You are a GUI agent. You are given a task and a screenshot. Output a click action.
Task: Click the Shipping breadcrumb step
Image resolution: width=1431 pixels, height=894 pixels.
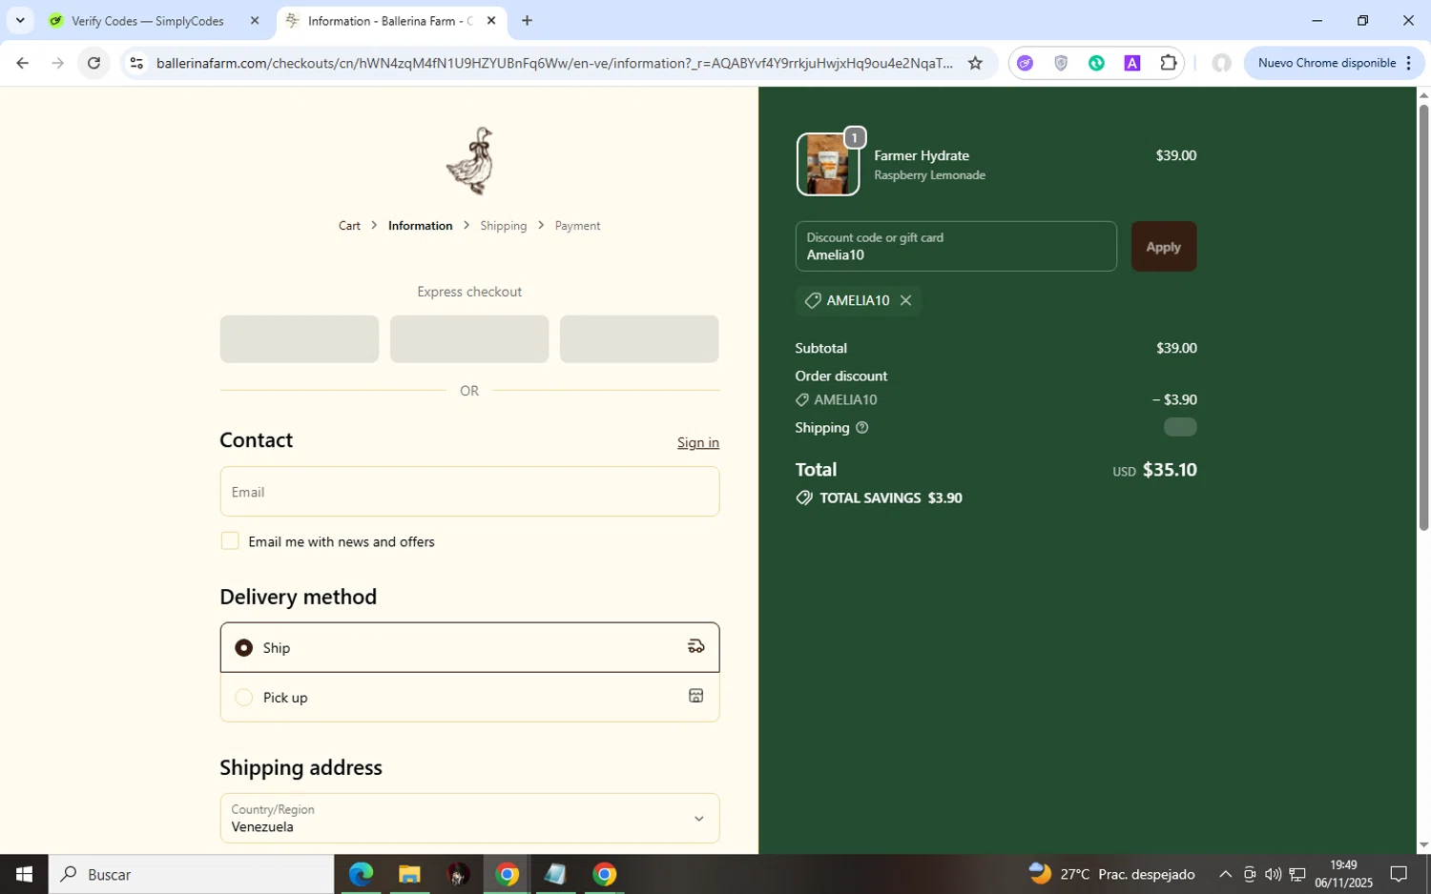[504, 226]
